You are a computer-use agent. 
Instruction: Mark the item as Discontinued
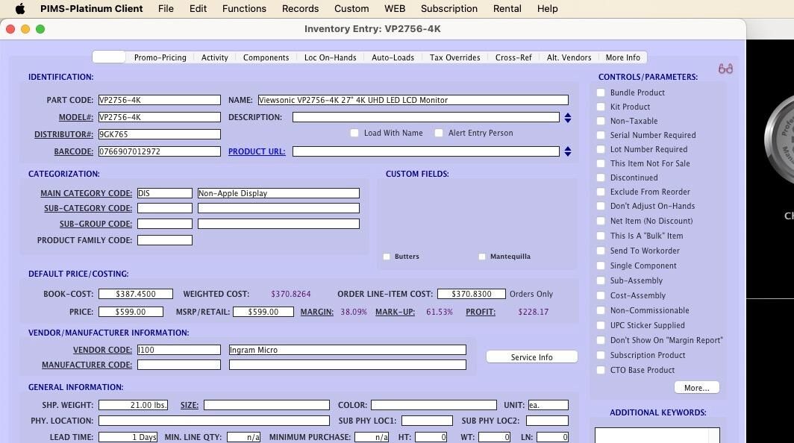tap(601, 177)
